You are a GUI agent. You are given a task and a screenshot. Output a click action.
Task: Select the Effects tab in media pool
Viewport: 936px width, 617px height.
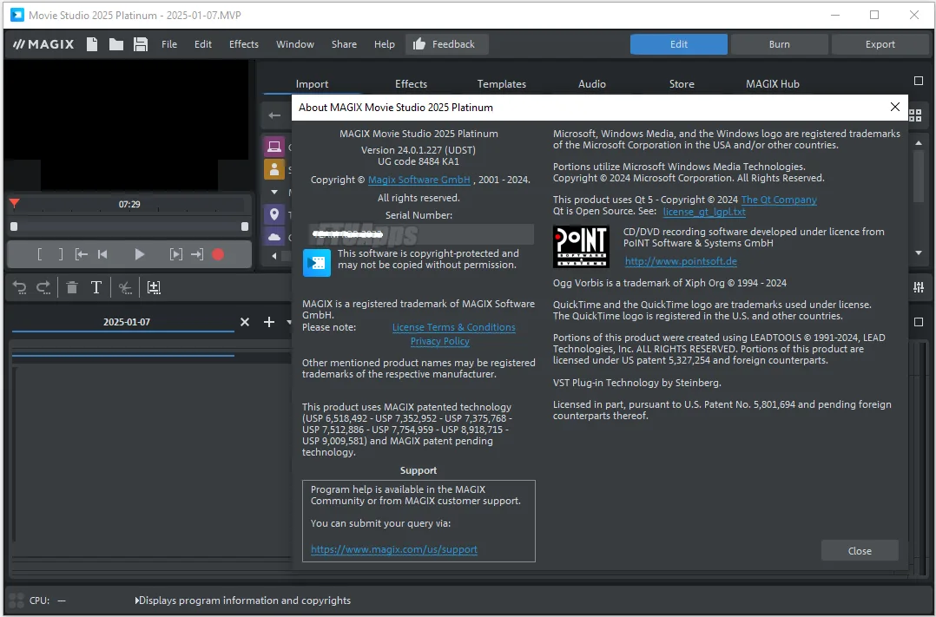tap(411, 84)
